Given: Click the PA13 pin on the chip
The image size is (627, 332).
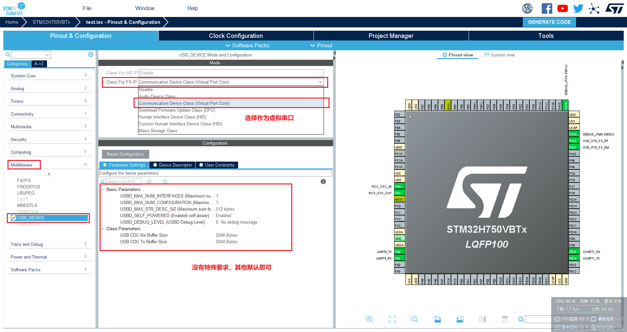Looking at the screenshot, I should pyautogui.click(x=574, y=134).
